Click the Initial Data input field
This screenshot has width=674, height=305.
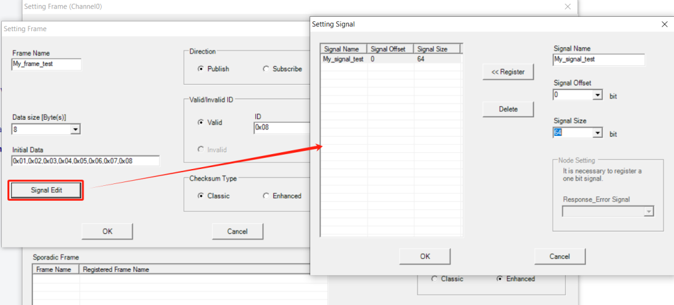click(85, 161)
